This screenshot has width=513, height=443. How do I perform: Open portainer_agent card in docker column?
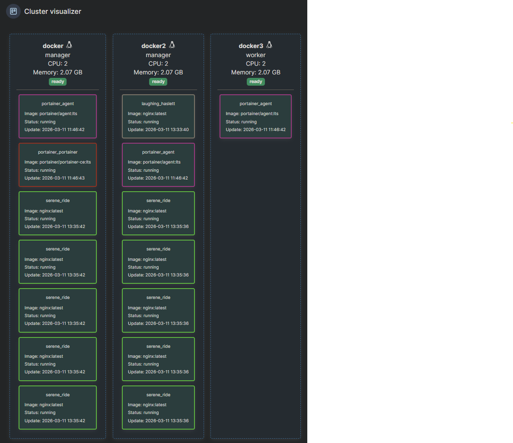[57, 116]
